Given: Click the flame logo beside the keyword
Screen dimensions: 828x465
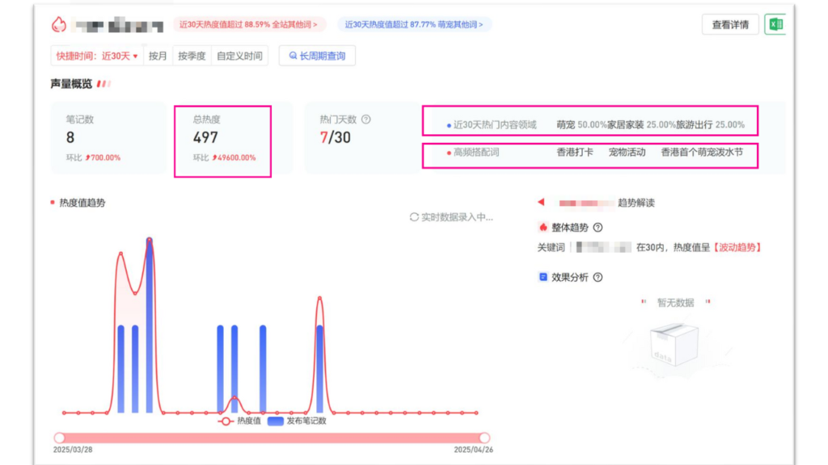Looking at the screenshot, I should coord(59,24).
